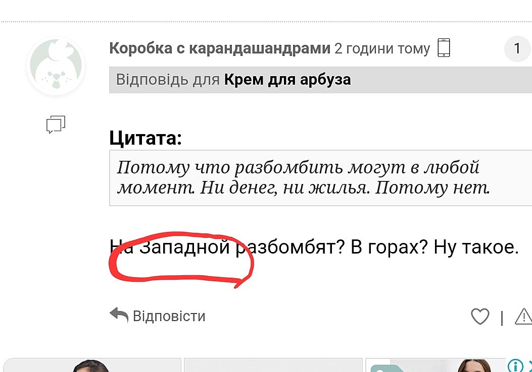Close the advertisement with the X icon
This screenshot has height=372, width=532.
pos(529,365)
